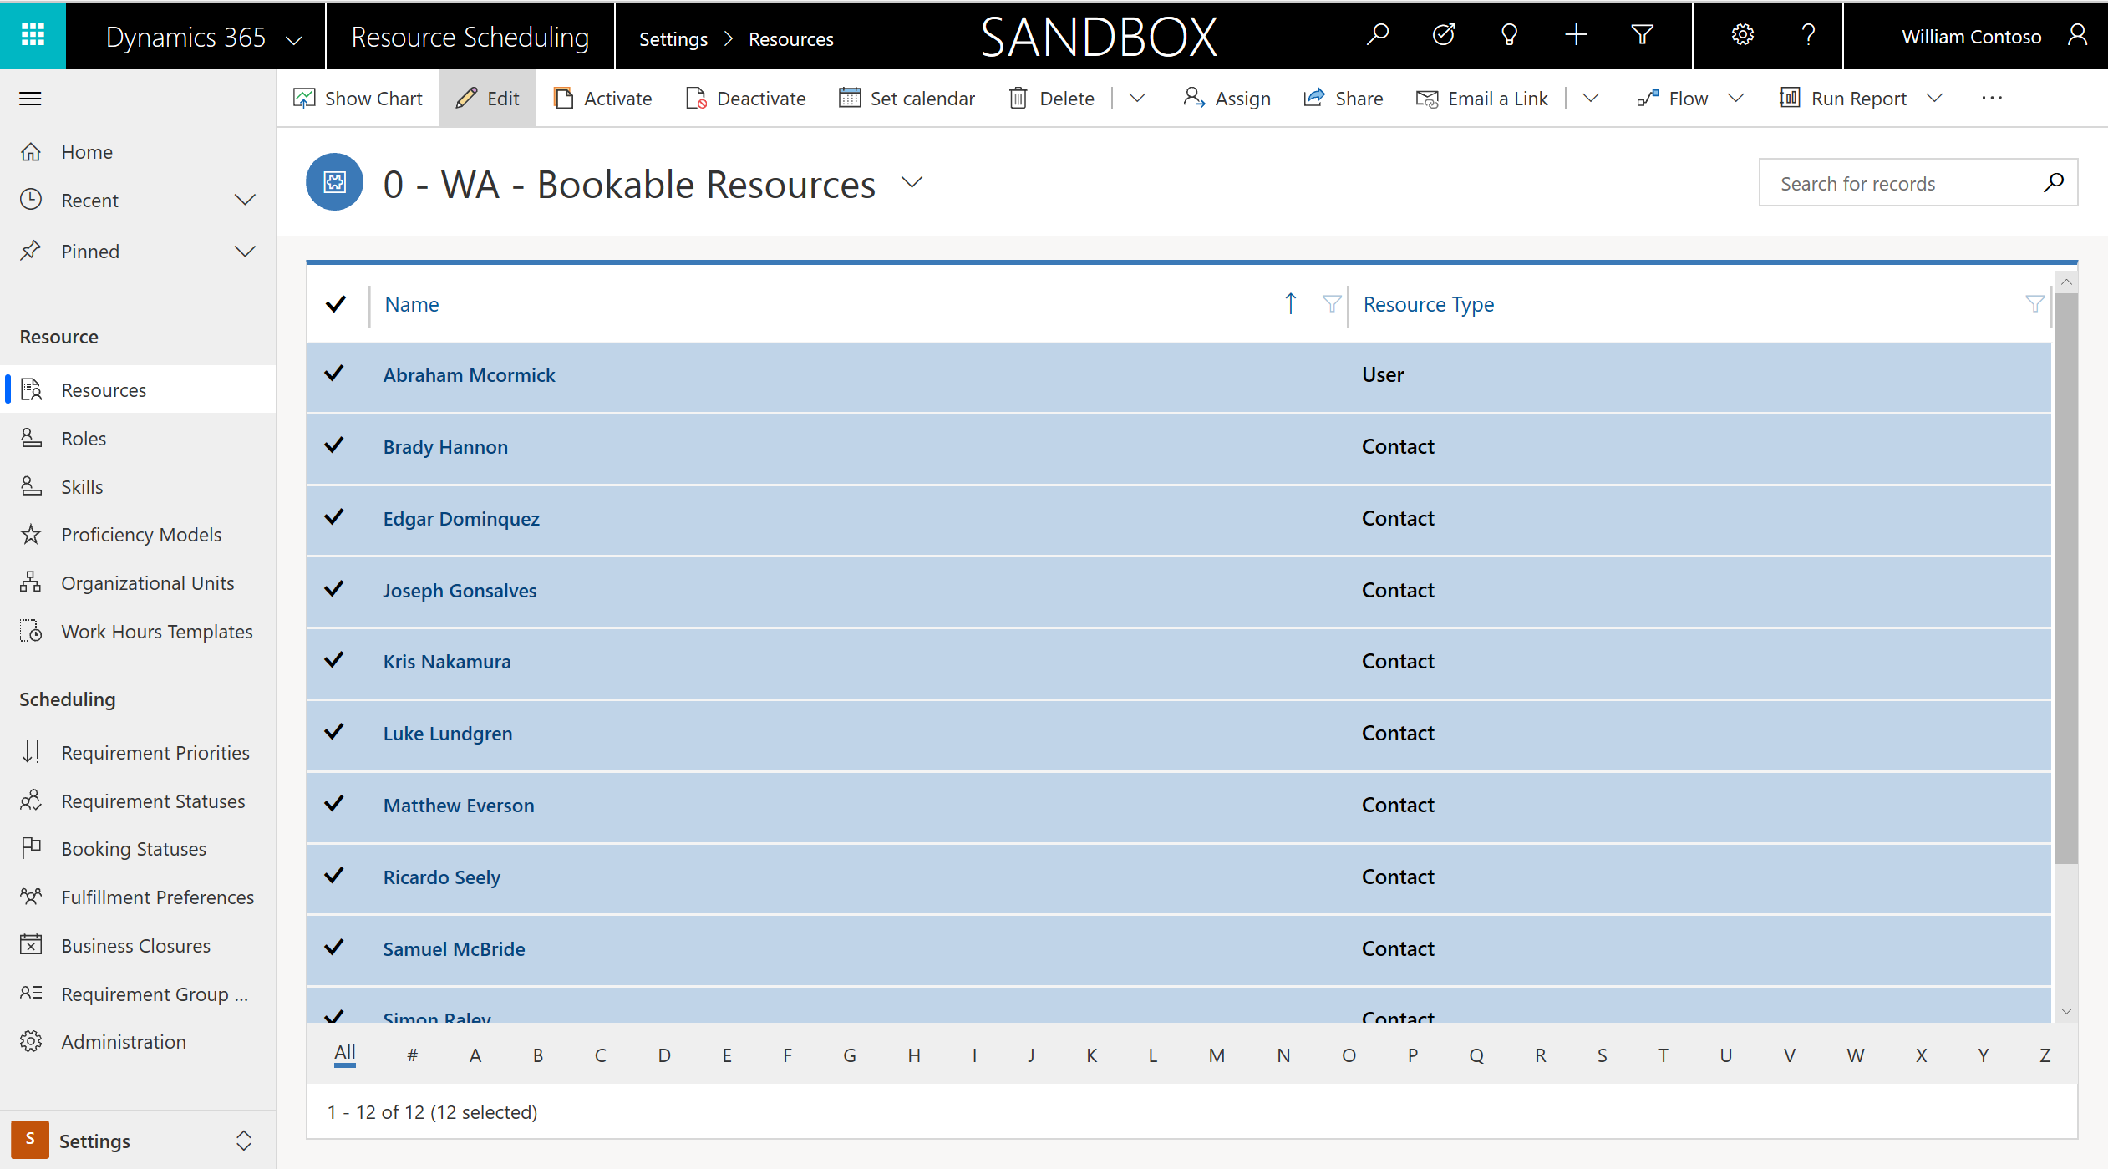This screenshot has width=2108, height=1169.
Task: Click the Delete command
Action: [1052, 99]
